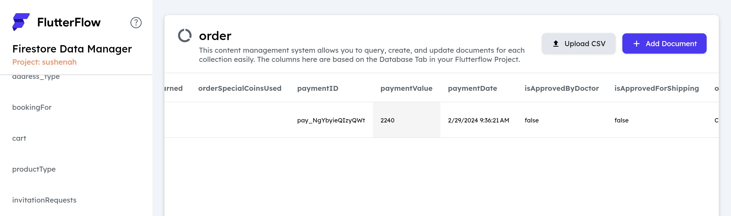
Task: Click the orderSpecialCoinsUsed column header
Action: point(240,88)
